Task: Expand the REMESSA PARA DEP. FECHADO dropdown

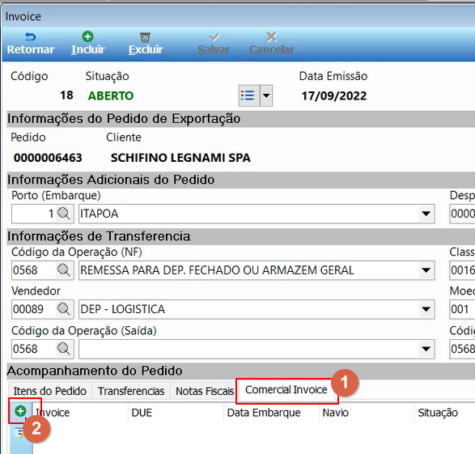Action: tap(426, 269)
